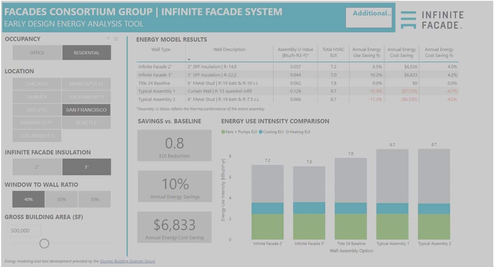Set Infinite Facade insulation to 2"
Image resolution: width=494 pixels, height=267 pixels.
click(37, 167)
